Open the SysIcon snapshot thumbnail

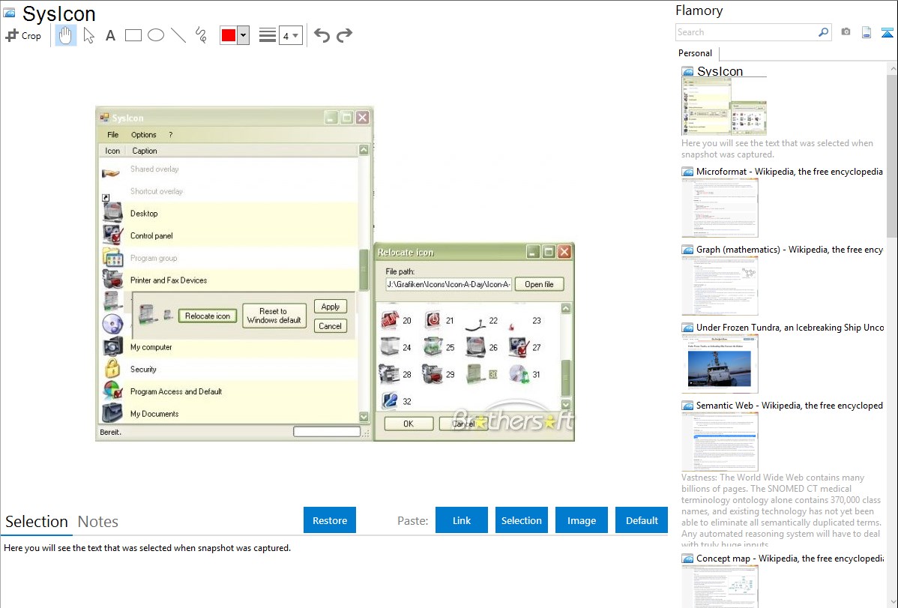click(724, 106)
